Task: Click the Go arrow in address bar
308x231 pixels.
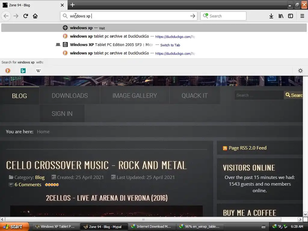Action: (193, 16)
